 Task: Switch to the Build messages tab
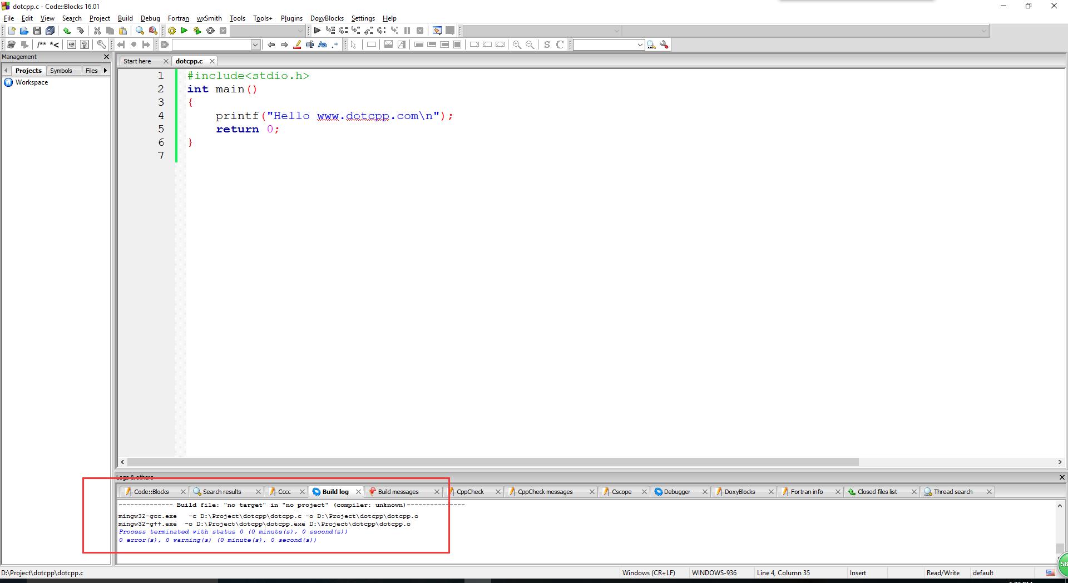point(398,492)
